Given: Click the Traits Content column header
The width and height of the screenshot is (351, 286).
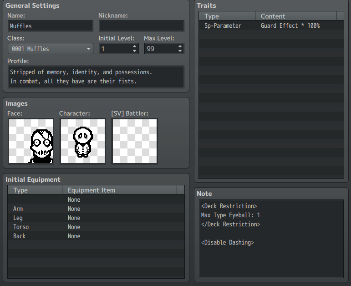Looking at the screenshot, I should pyautogui.click(x=295, y=16).
